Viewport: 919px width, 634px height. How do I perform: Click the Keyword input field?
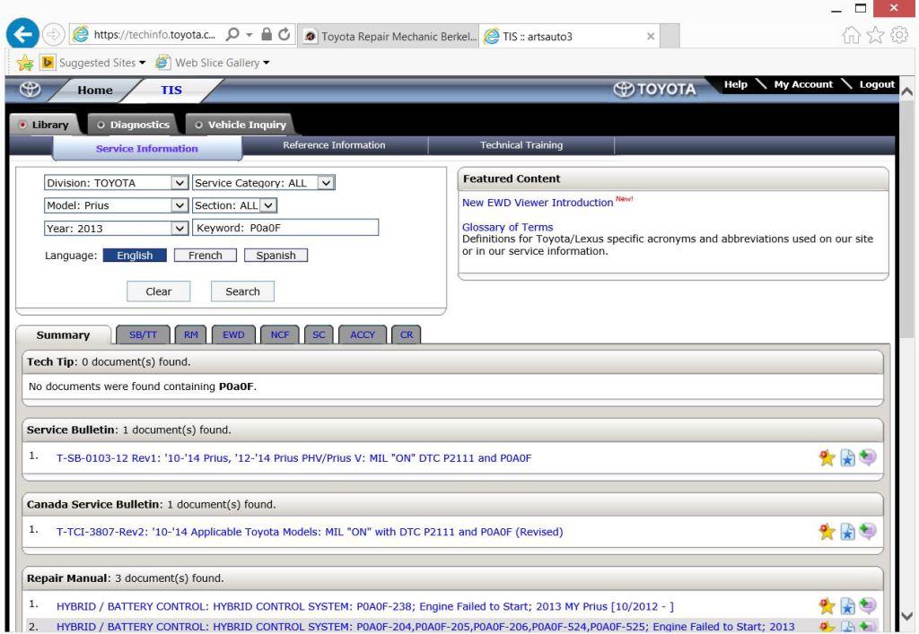285,228
